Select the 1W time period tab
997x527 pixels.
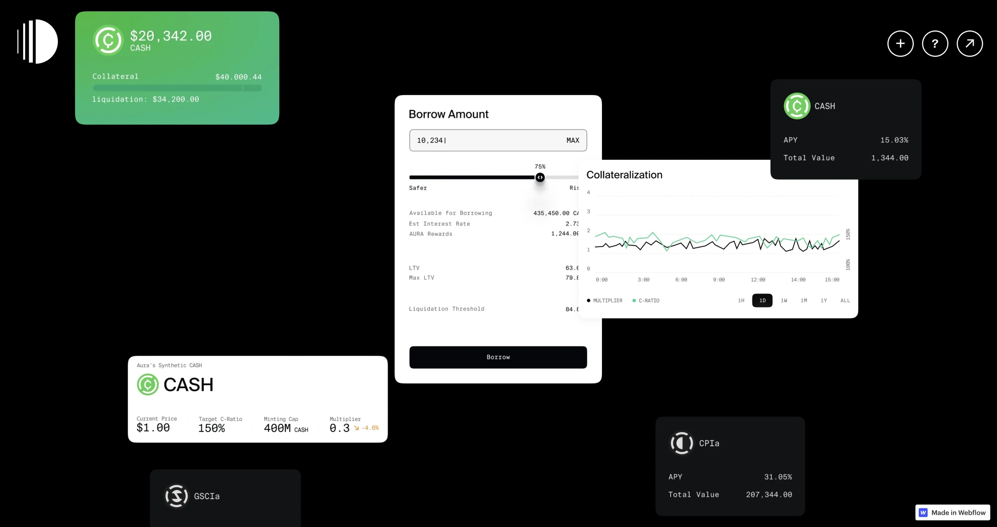[x=783, y=300]
